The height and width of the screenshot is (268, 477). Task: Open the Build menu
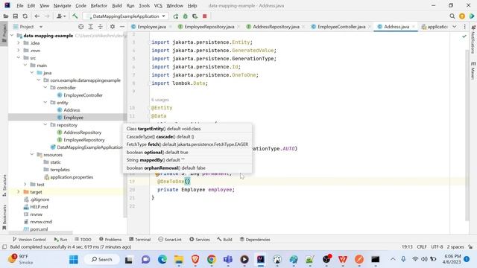[x=117, y=5]
